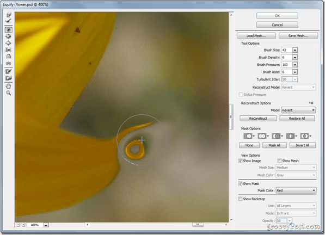Enable the Show Backdrop checkbox
Viewport: 325px width, 235px height.
pos(241,199)
